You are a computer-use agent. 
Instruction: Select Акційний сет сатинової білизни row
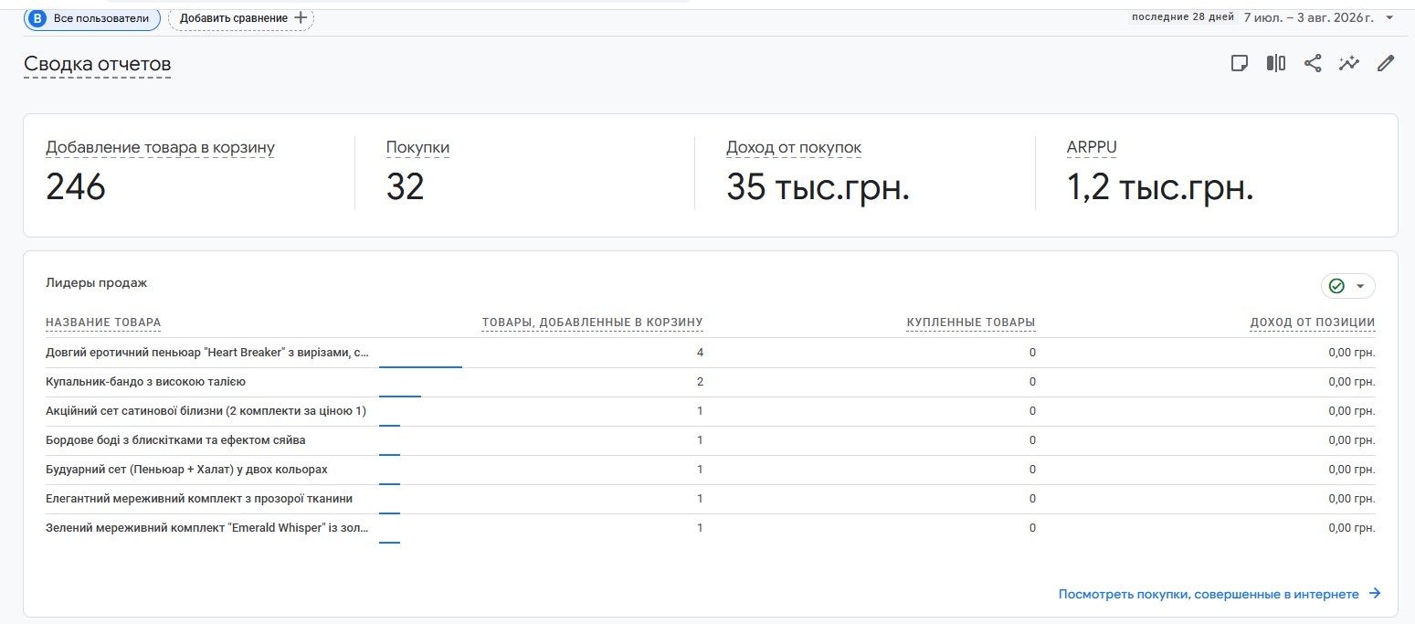(x=711, y=411)
